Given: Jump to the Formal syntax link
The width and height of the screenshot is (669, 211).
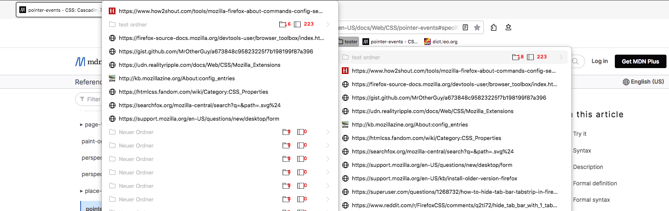Looking at the screenshot, I should click(x=591, y=200).
